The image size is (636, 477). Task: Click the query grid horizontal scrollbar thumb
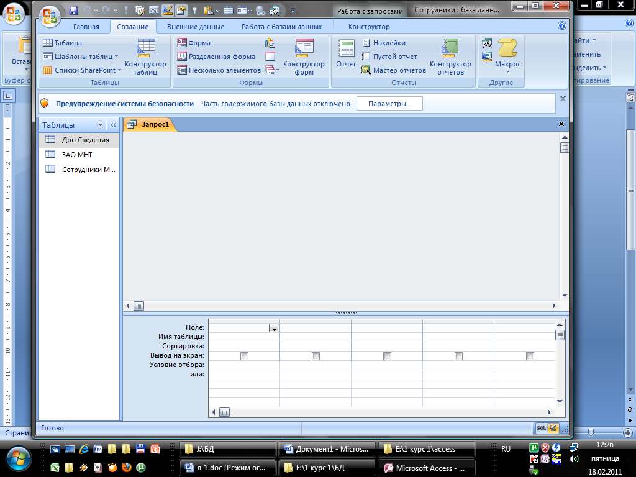tap(224, 412)
